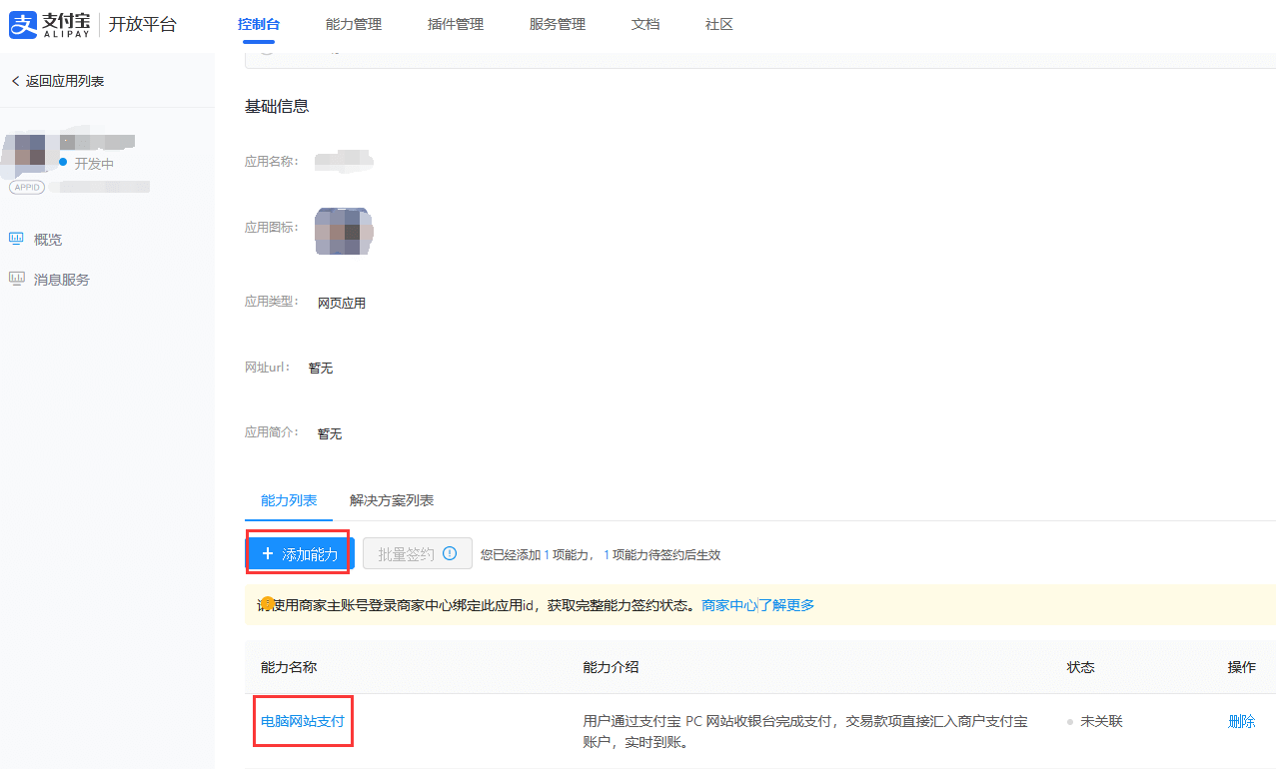The width and height of the screenshot is (1276, 769).
Task: Click the 应用简介 value 暂无
Action: (330, 434)
